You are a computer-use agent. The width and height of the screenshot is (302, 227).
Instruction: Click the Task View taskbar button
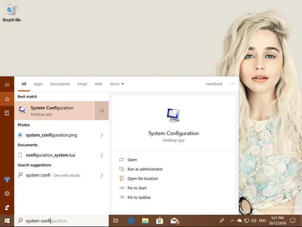(116, 221)
